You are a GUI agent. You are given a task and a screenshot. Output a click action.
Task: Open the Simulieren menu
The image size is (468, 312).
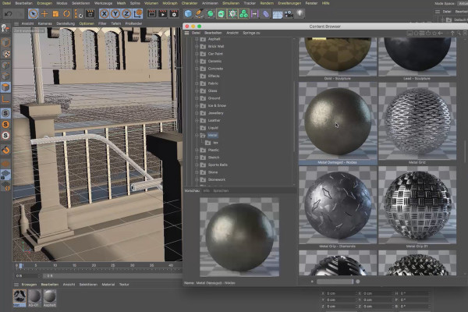tap(231, 3)
